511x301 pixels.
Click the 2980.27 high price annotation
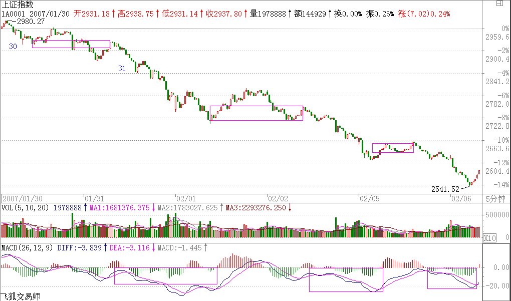click(30, 22)
